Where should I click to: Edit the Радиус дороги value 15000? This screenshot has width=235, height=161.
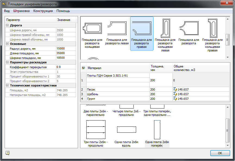tap(66, 48)
